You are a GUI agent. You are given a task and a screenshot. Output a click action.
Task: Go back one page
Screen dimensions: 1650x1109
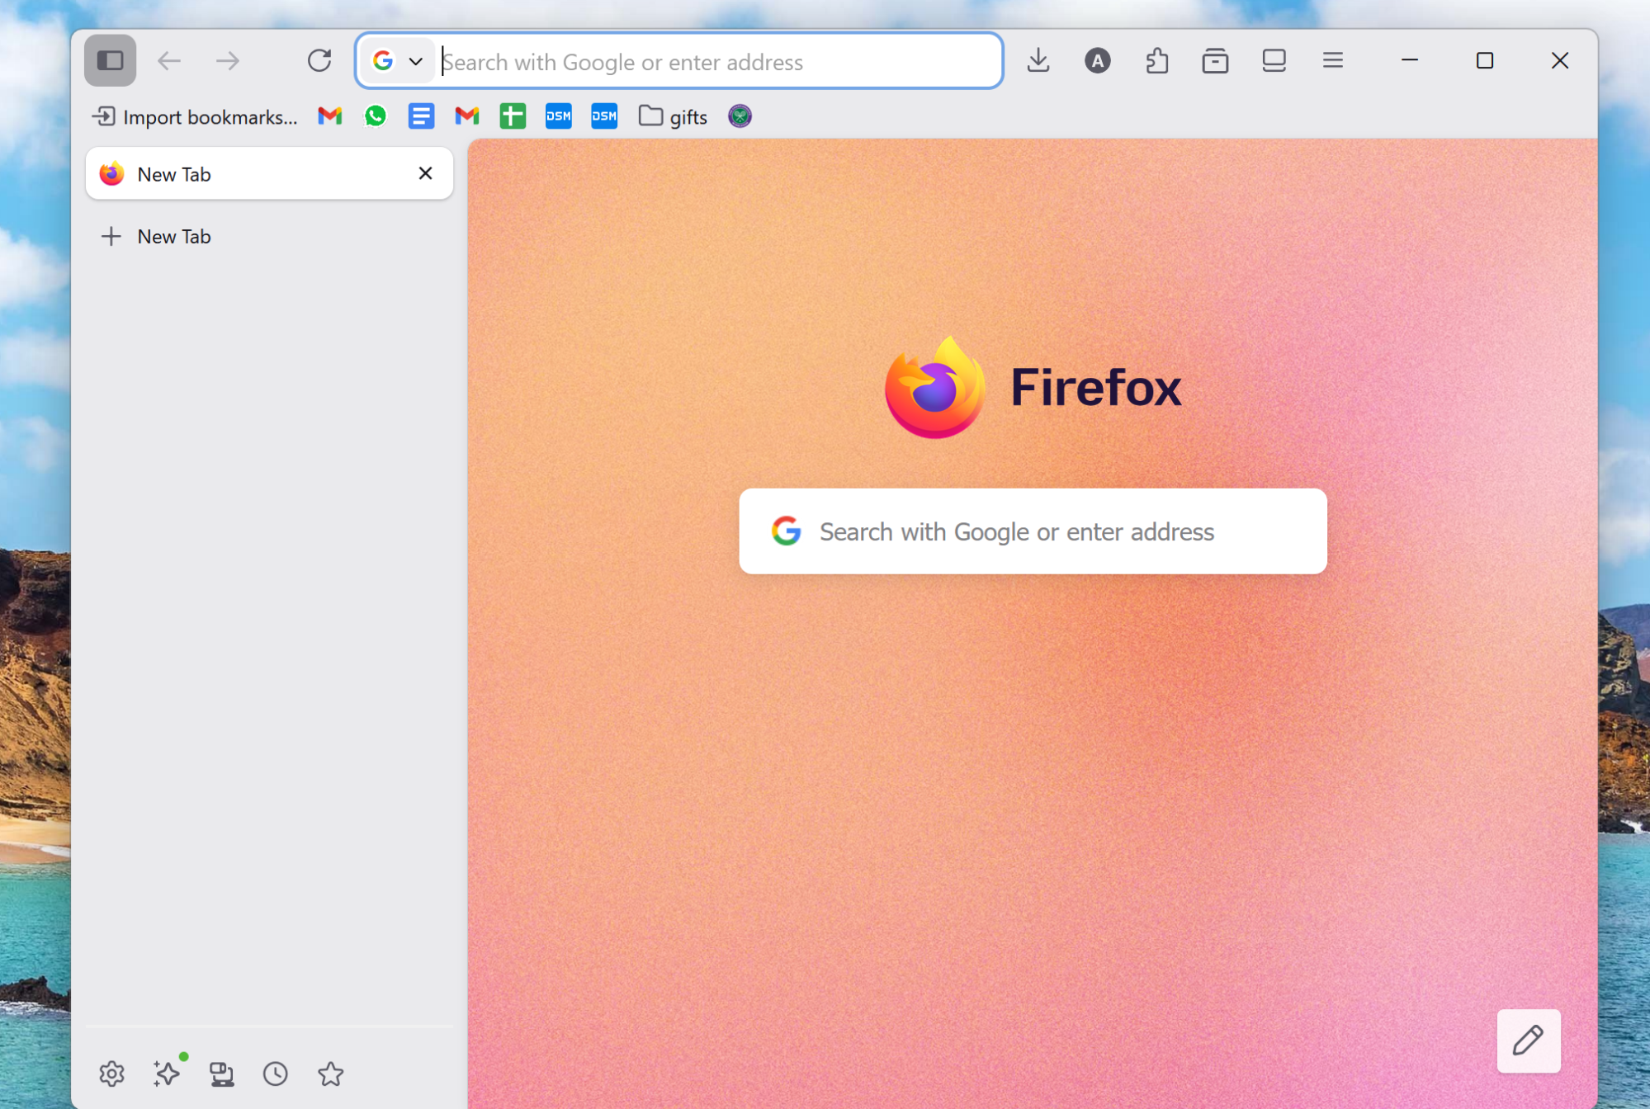coord(169,61)
